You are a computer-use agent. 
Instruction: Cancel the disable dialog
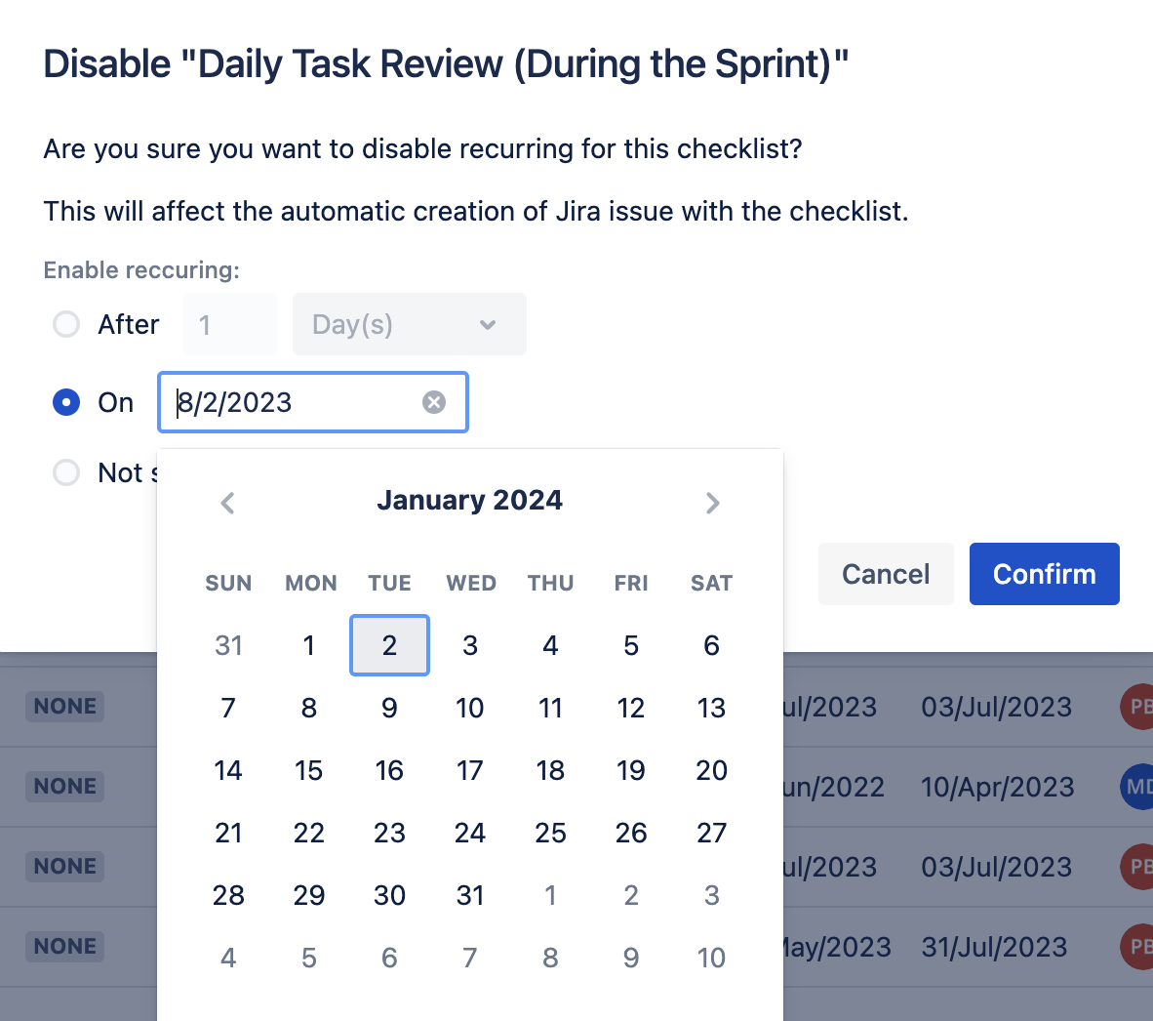click(885, 574)
